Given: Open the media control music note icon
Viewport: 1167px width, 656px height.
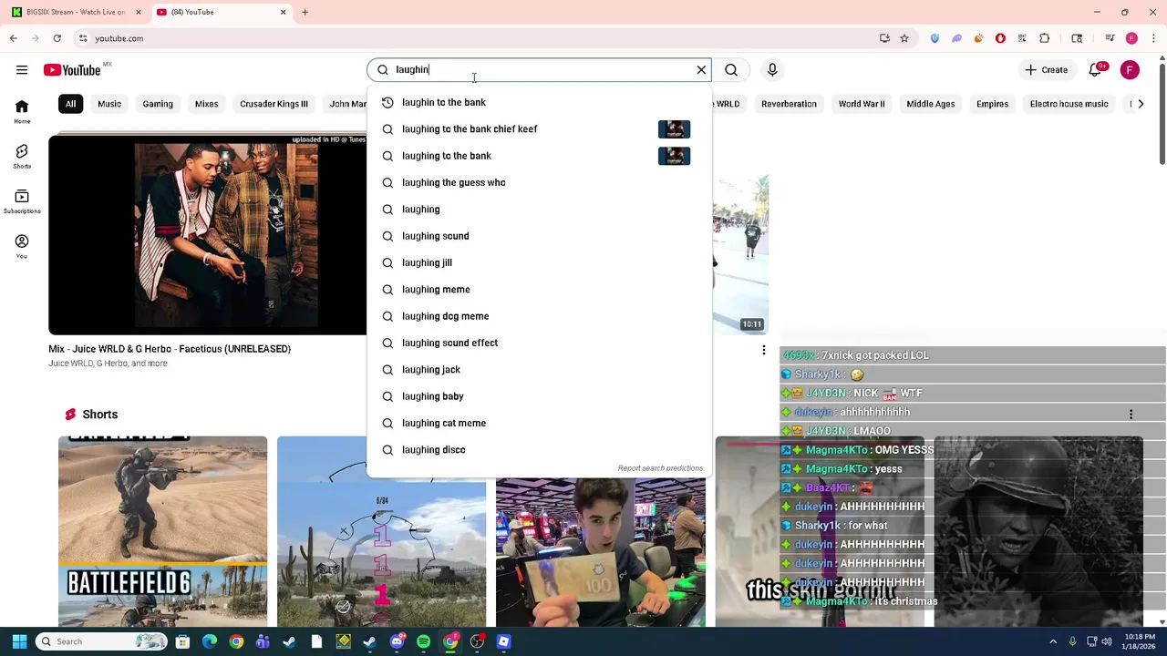Looking at the screenshot, I should click(1110, 38).
